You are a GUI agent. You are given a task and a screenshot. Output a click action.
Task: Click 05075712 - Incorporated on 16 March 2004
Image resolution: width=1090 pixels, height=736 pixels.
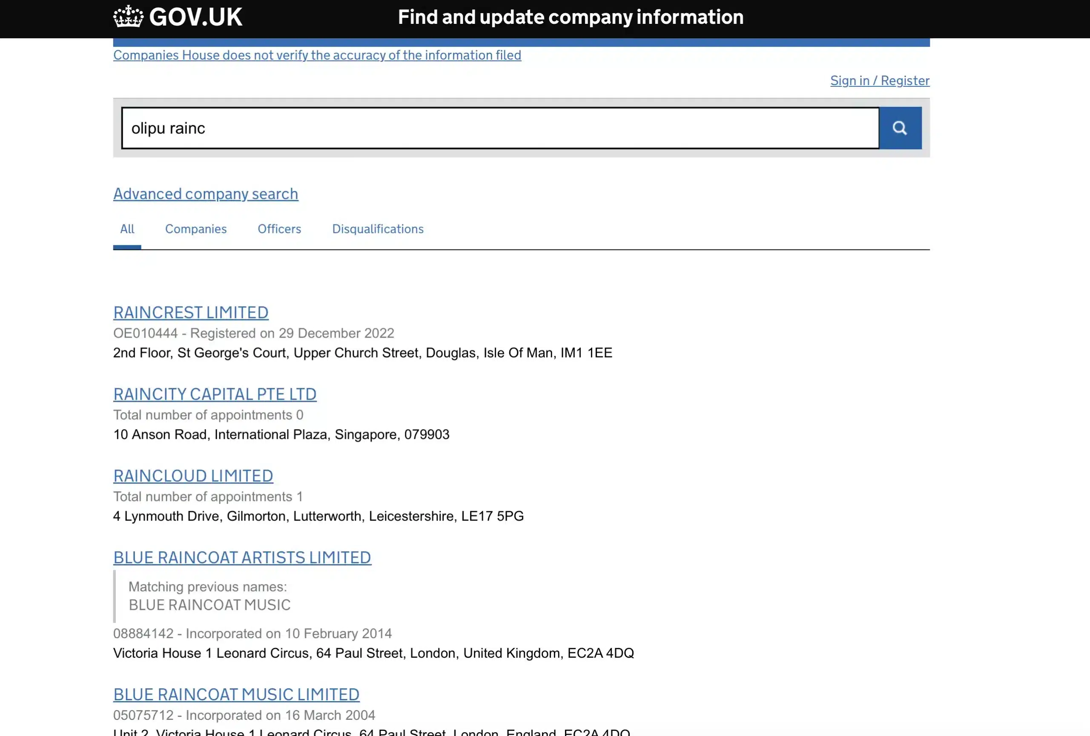click(244, 715)
